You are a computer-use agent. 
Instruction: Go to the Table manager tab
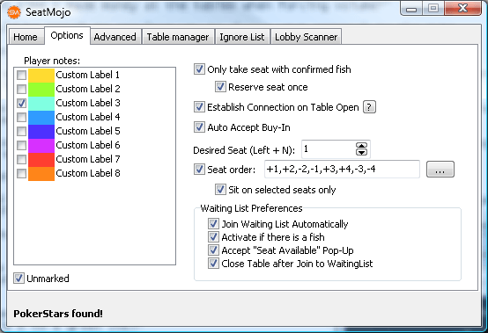[x=178, y=37]
